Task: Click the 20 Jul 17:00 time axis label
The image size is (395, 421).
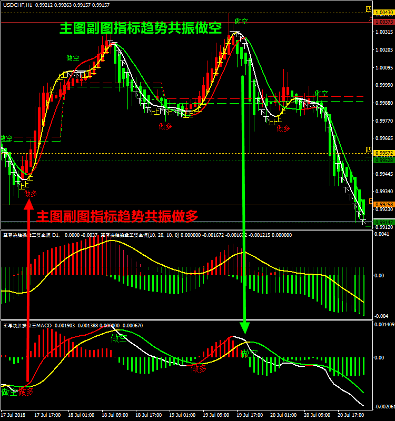Action: click(350, 415)
